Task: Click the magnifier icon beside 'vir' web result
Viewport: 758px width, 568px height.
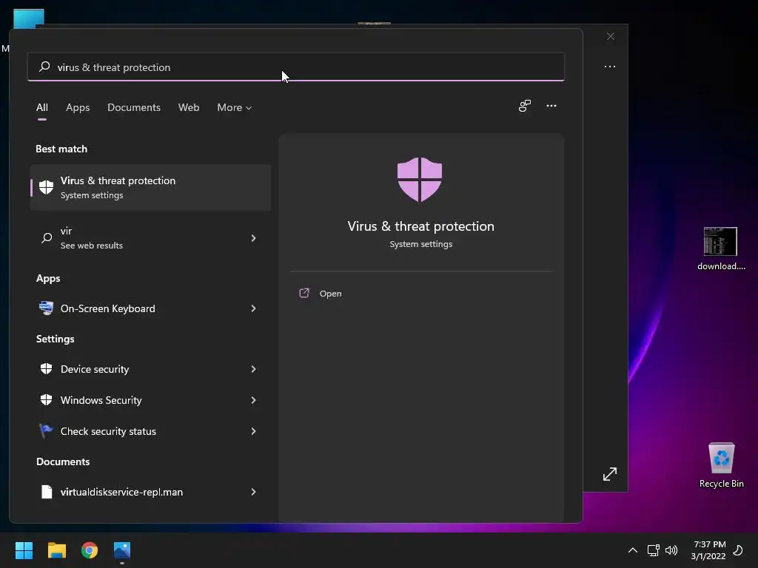Action: 47,238
